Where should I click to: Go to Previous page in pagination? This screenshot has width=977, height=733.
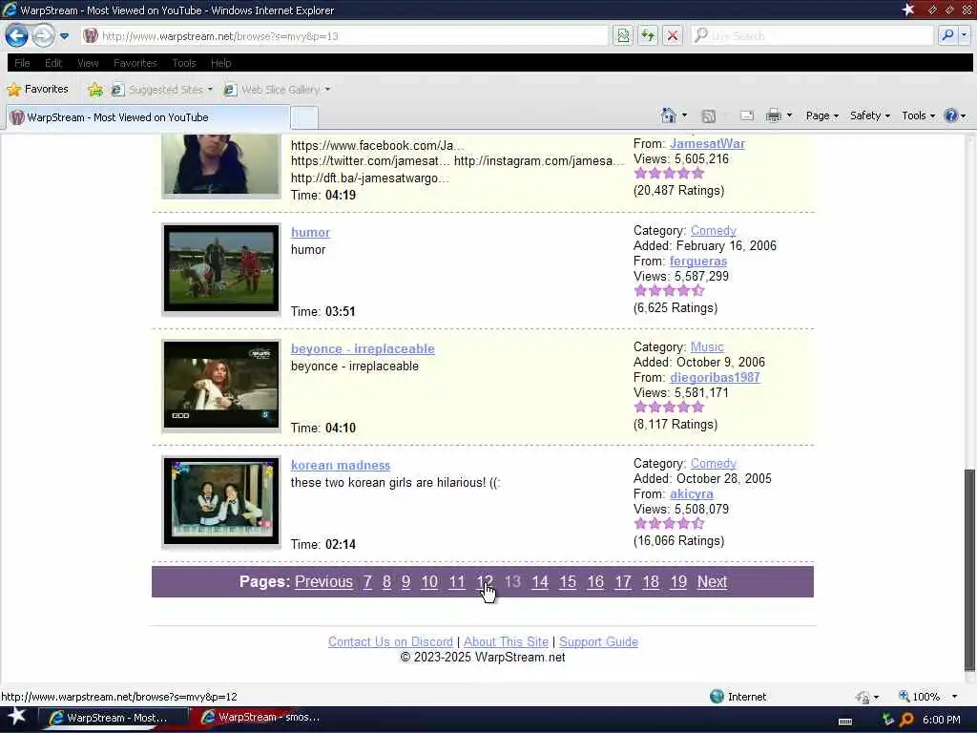tap(323, 582)
